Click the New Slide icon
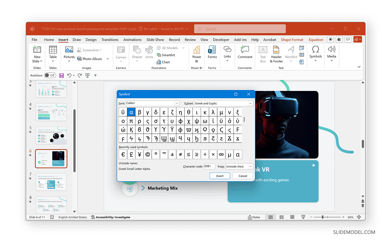 tap(37, 50)
